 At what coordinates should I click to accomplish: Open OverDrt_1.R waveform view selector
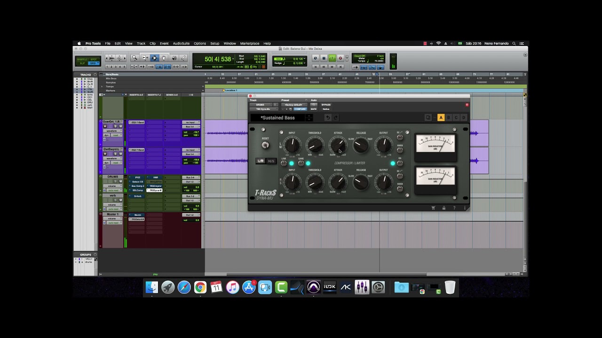point(112,131)
